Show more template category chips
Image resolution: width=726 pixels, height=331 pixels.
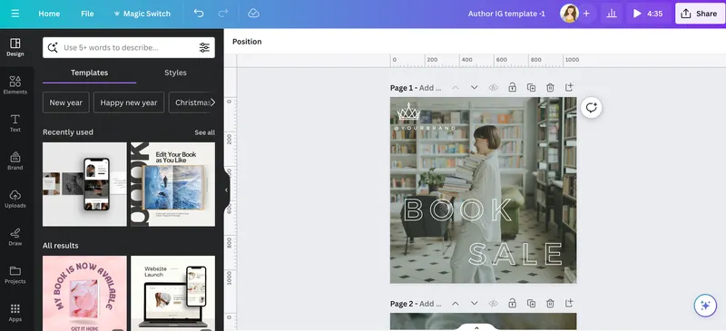point(212,102)
